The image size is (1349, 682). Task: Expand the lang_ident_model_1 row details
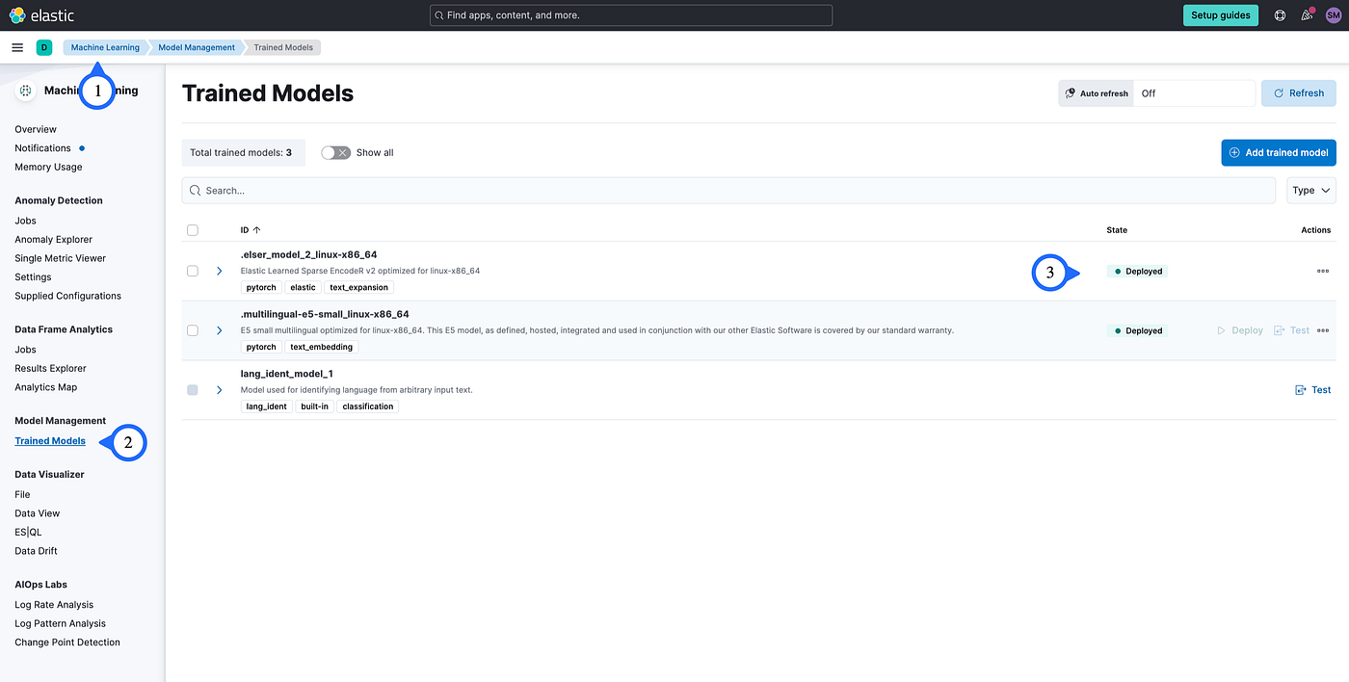click(219, 389)
